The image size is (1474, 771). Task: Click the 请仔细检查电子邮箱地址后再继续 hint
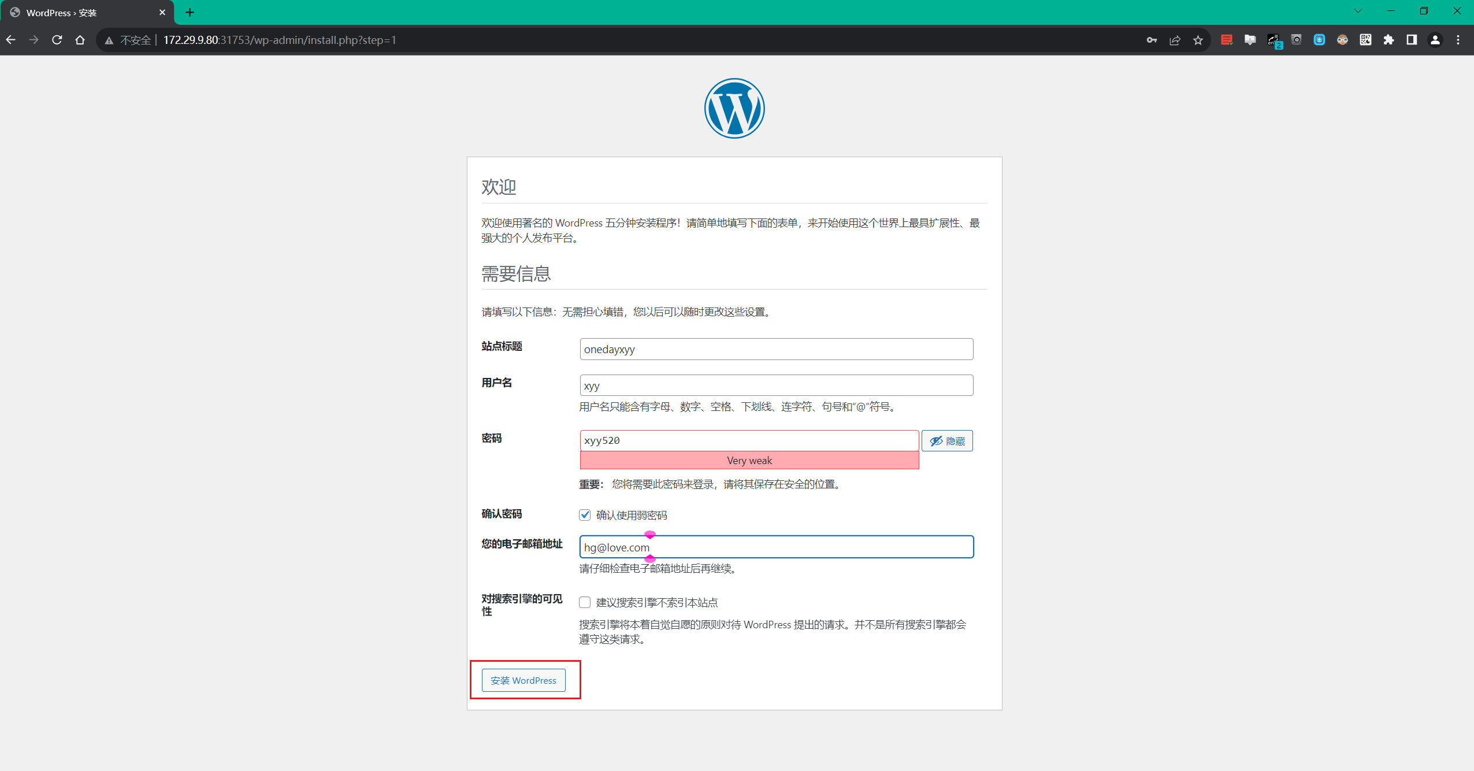[658, 569]
